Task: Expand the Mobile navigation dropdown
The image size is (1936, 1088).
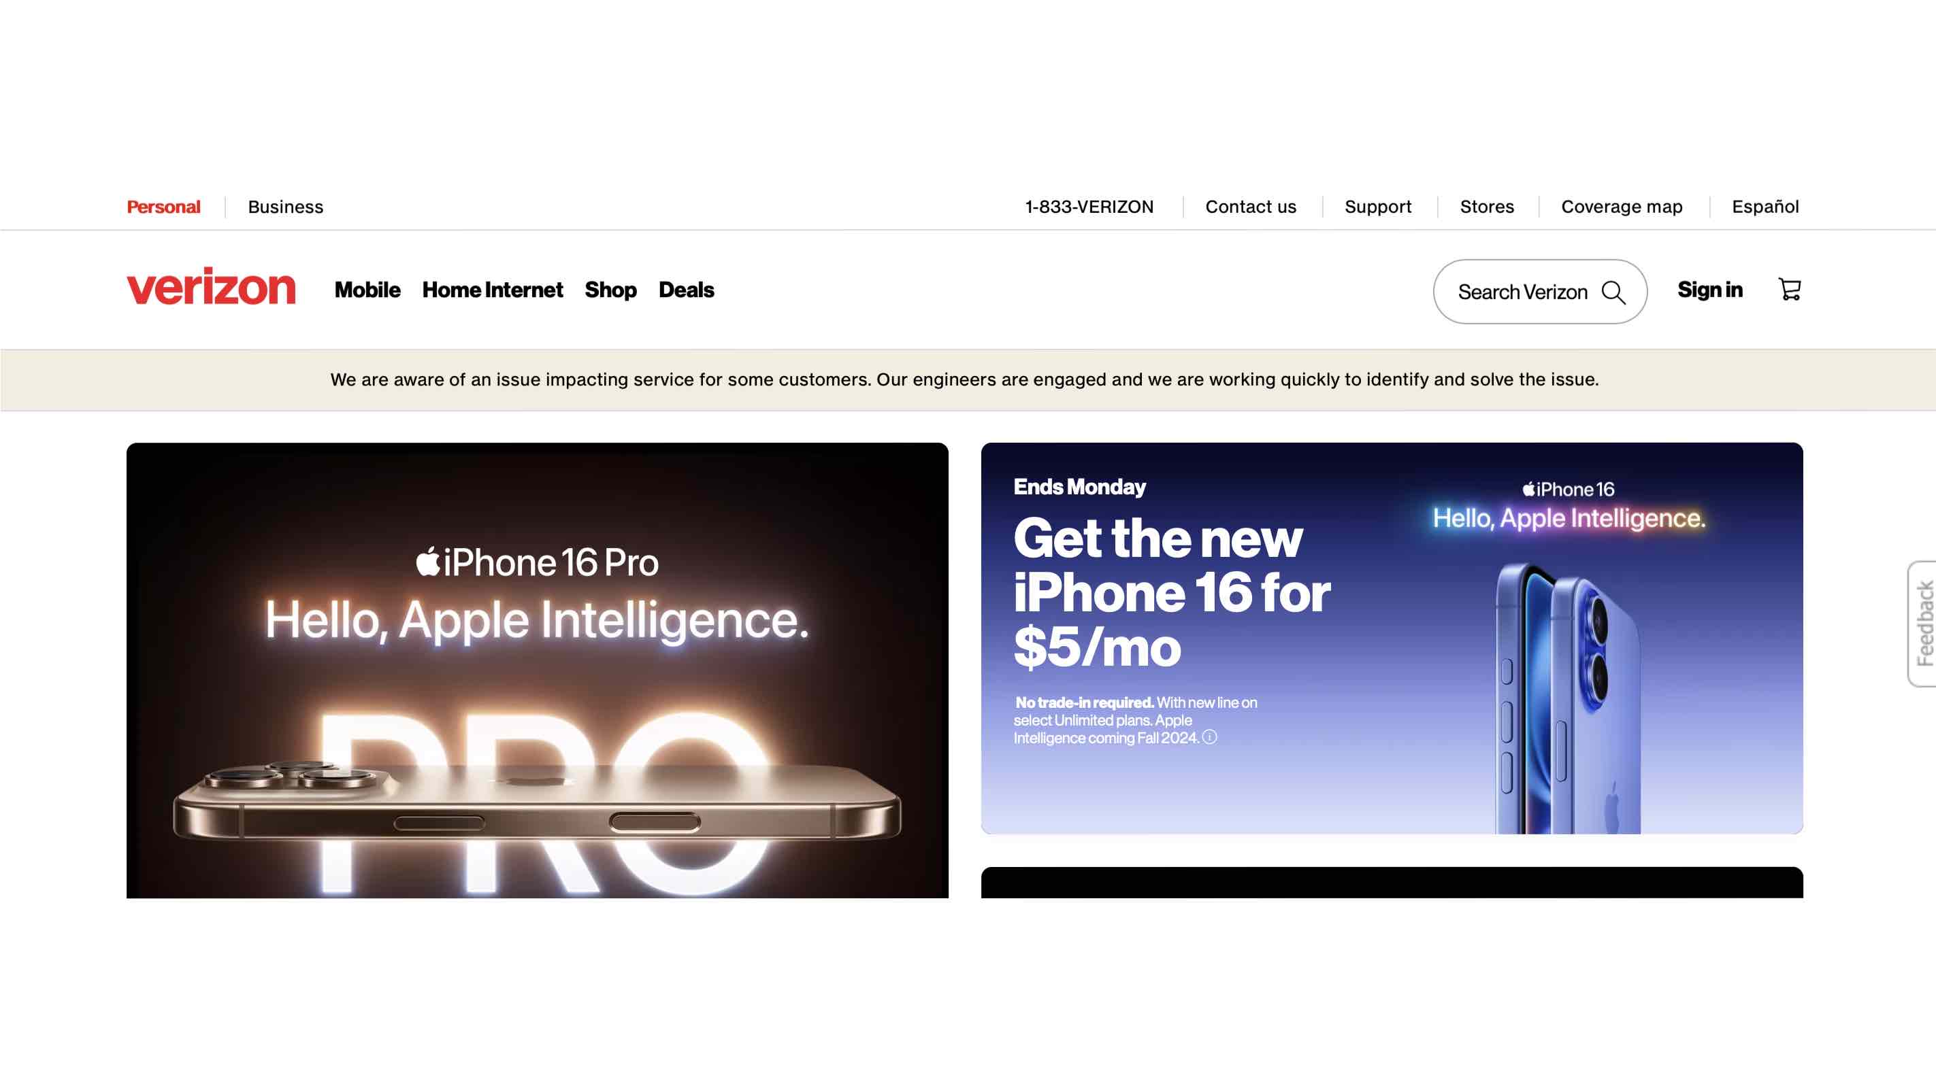Action: [365, 290]
